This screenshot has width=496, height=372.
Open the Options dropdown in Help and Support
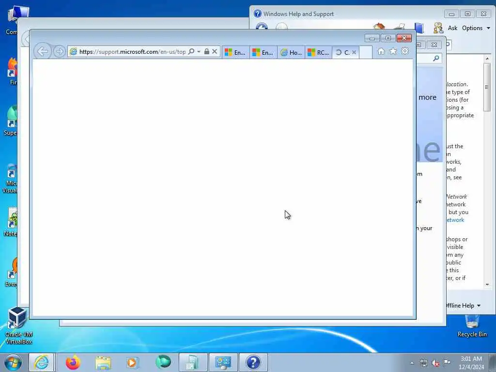coord(476,28)
